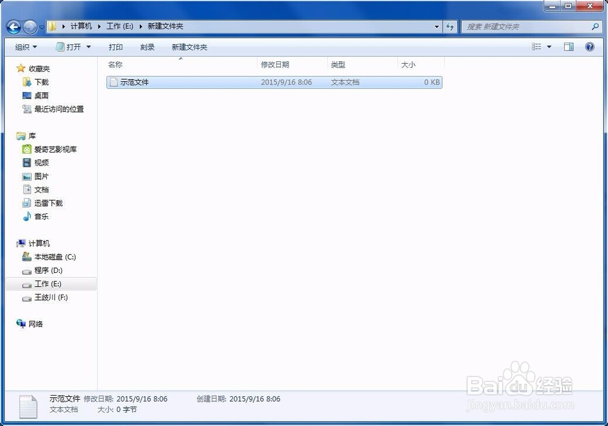Open Help via the question-mark icon
The image size is (608, 426).
pos(589,47)
